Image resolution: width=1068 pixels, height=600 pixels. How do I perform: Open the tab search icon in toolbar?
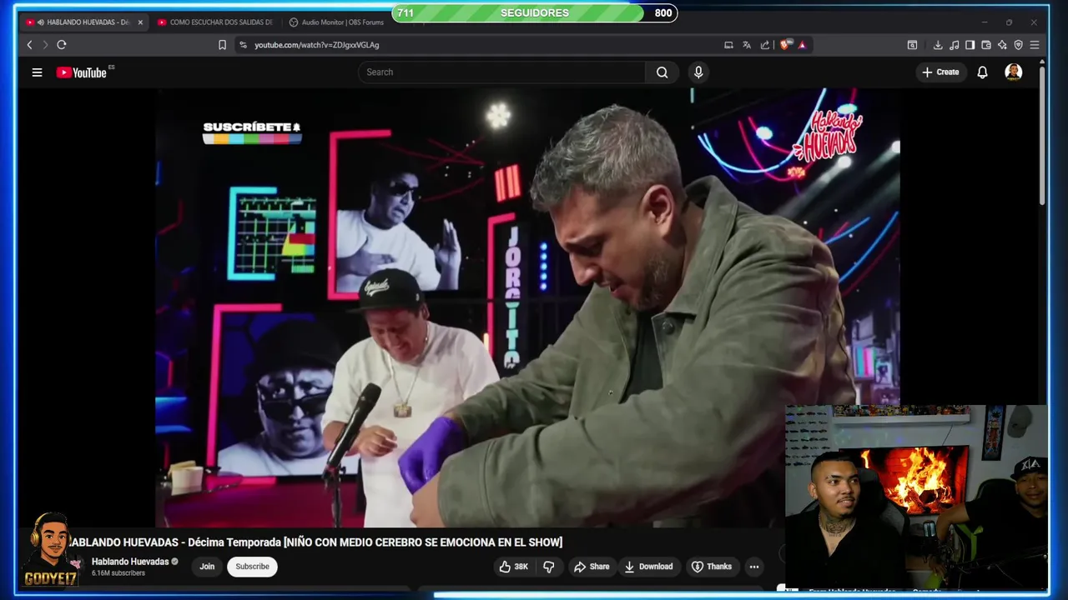pos(912,45)
